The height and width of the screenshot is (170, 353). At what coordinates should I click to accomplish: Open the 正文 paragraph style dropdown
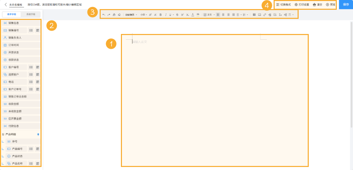[209, 15]
